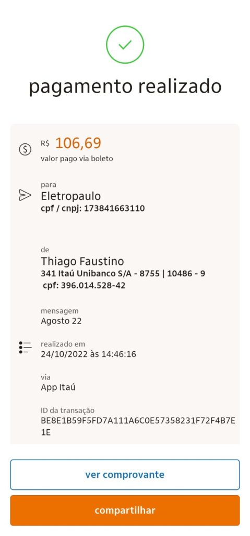The image size is (250, 536).
Task: Tap the valor pago via boleto label
Action: click(77, 159)
